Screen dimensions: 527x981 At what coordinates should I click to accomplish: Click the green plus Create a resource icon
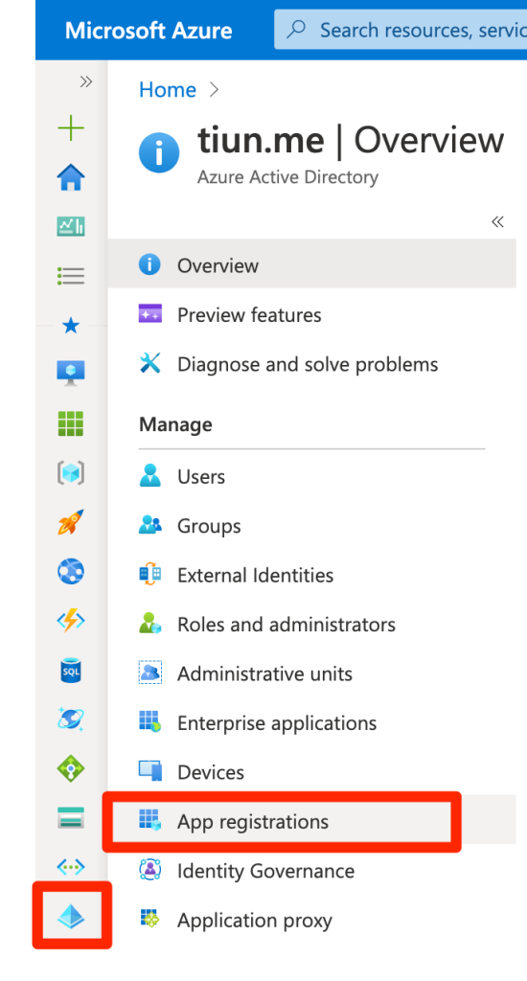tap(71, 128)
